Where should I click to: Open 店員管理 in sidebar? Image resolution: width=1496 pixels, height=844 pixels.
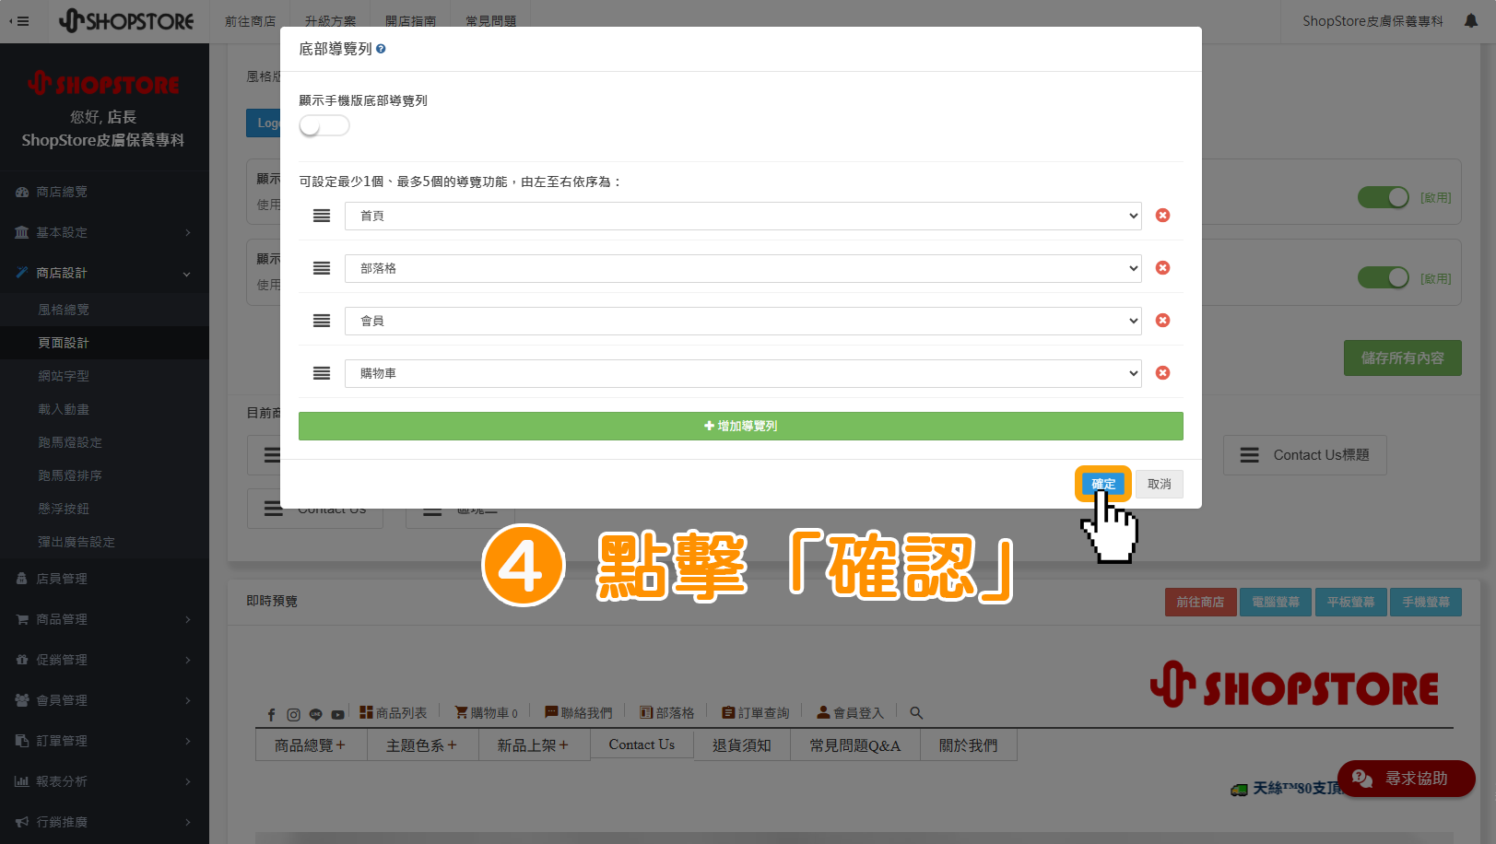tap(104, 579)
